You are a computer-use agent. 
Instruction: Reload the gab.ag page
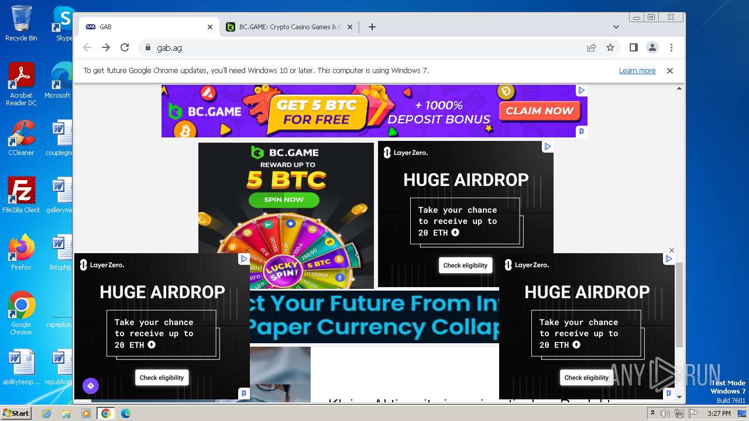tap(125, 47)
